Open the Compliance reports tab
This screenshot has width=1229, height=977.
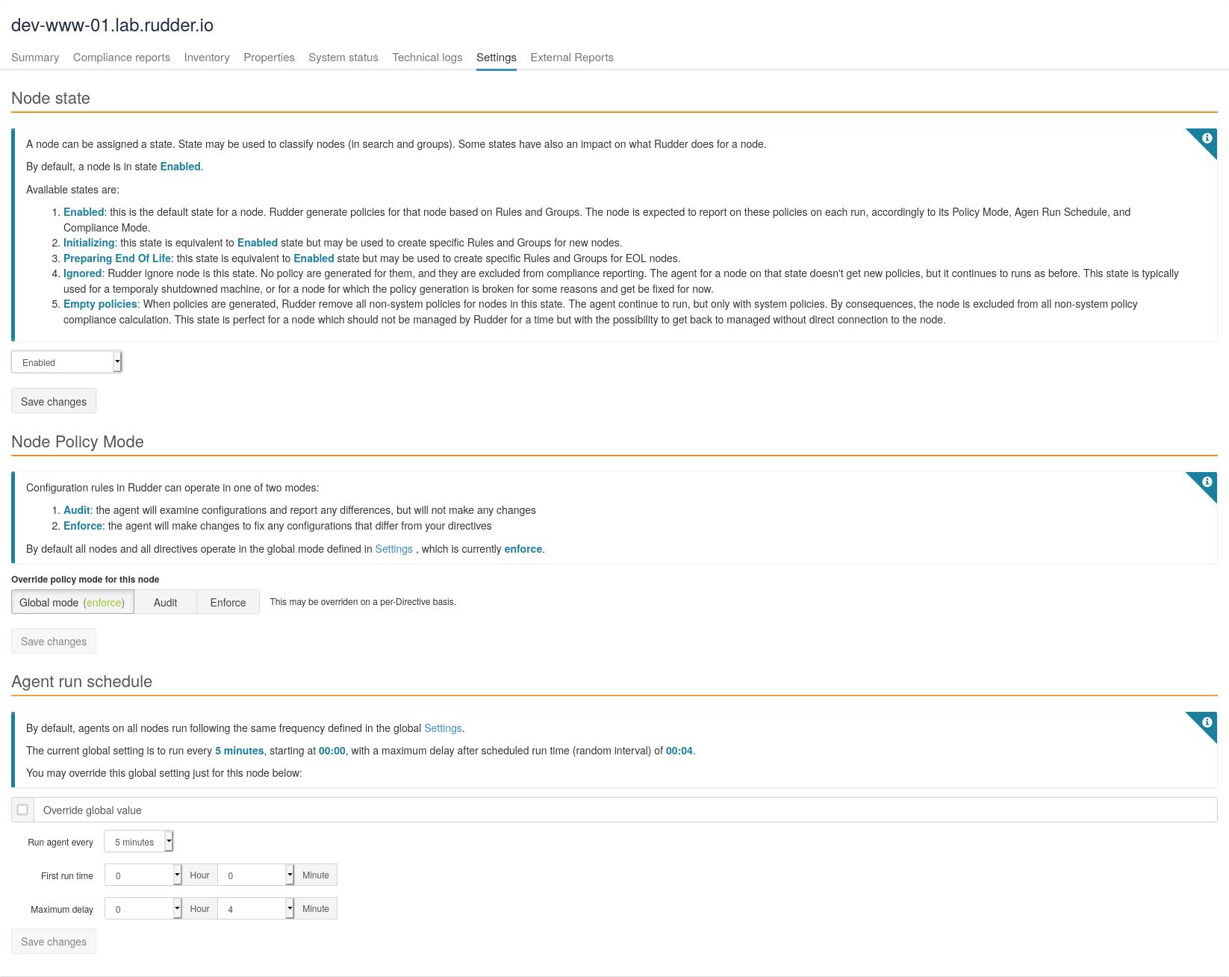(122, 58)
